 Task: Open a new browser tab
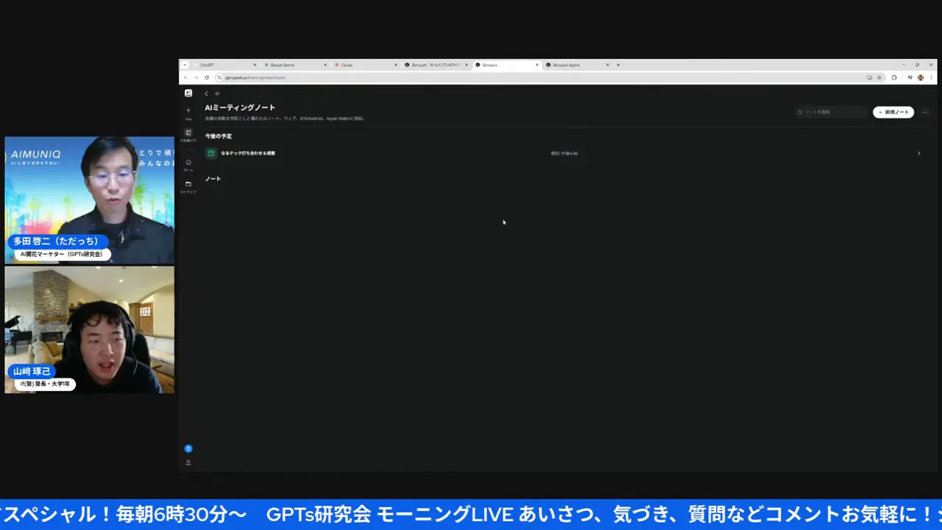click(x=618, y=65)
